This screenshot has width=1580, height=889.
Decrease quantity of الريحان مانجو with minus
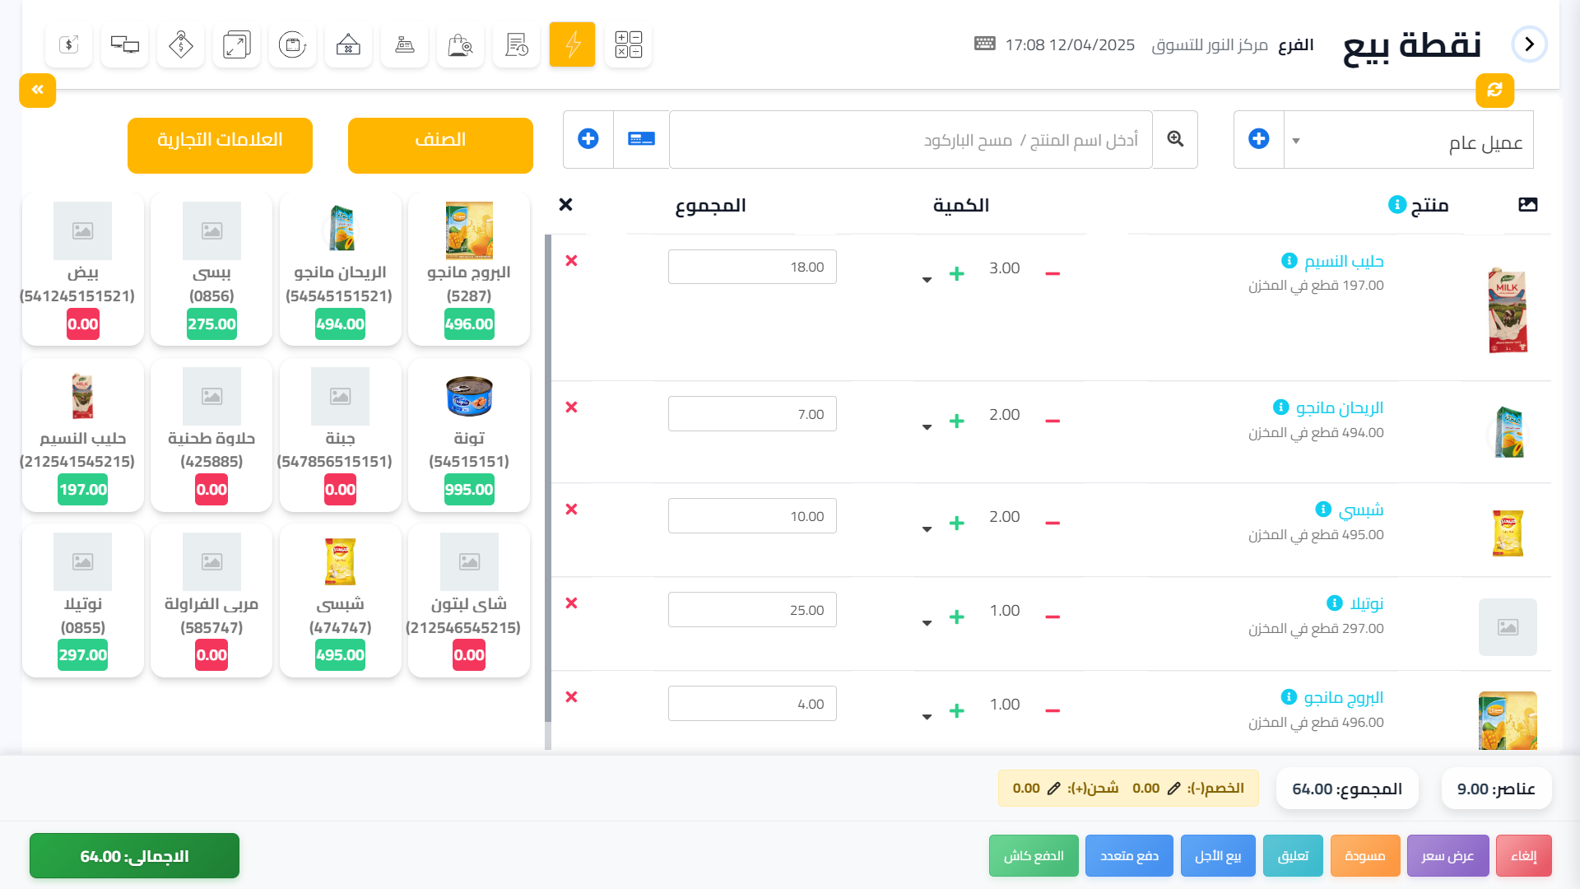click(x=1052, y=421)
